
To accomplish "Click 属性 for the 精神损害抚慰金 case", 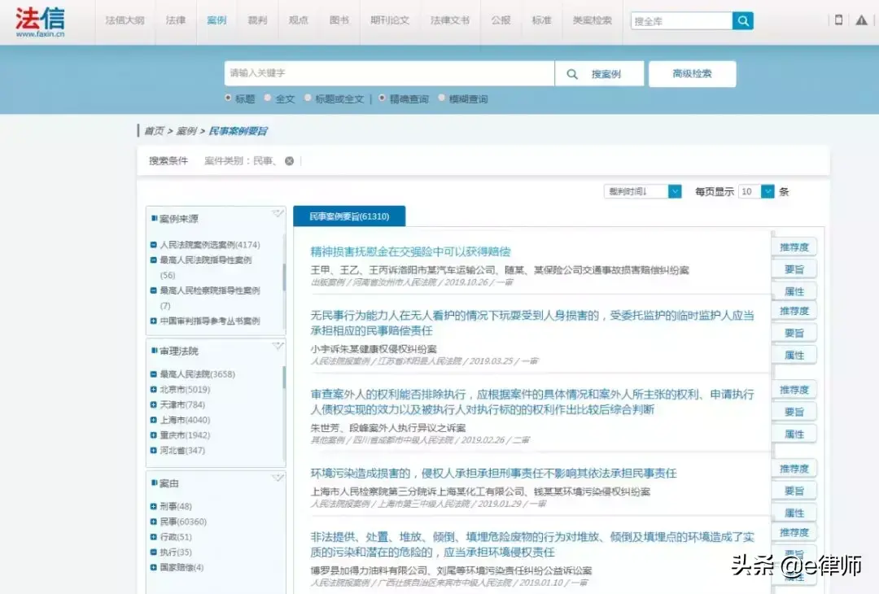I will coord(794,291).
